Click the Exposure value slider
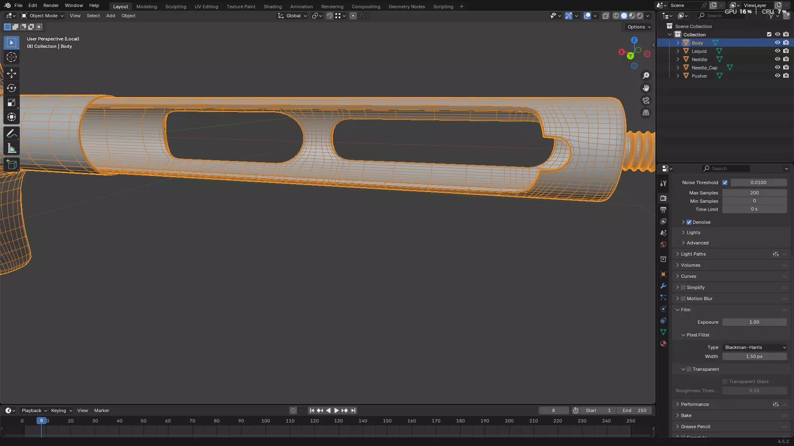Viewport: 794px width, 446px height. click(754, 322)
